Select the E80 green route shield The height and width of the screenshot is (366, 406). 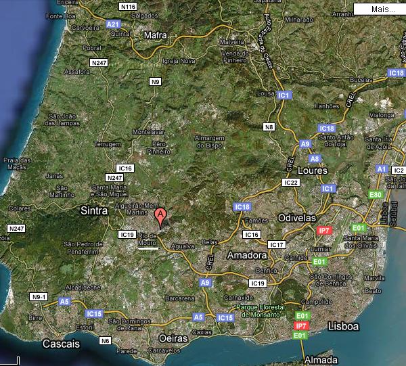[376, 195]
